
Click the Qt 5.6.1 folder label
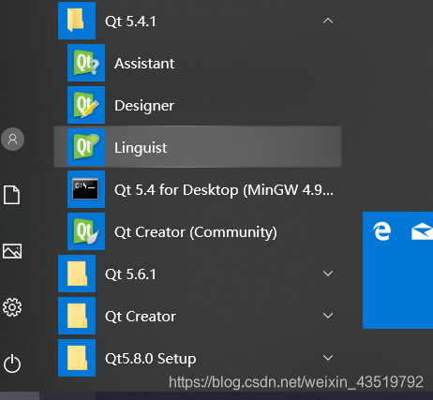(x=130, y=274)
